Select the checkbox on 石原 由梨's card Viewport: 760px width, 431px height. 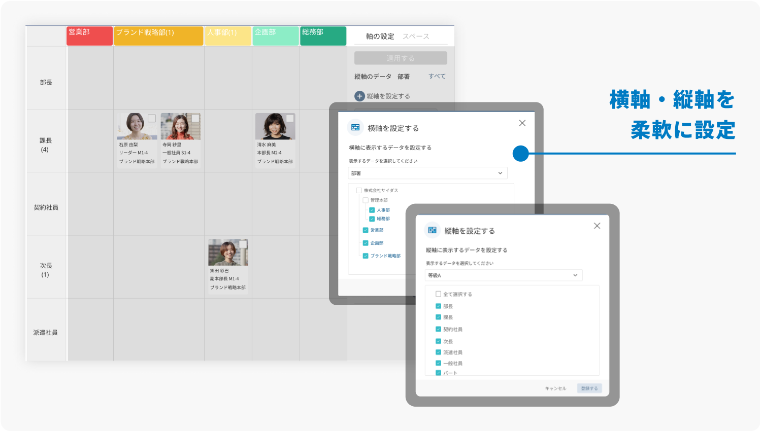[x=152, y=118]
